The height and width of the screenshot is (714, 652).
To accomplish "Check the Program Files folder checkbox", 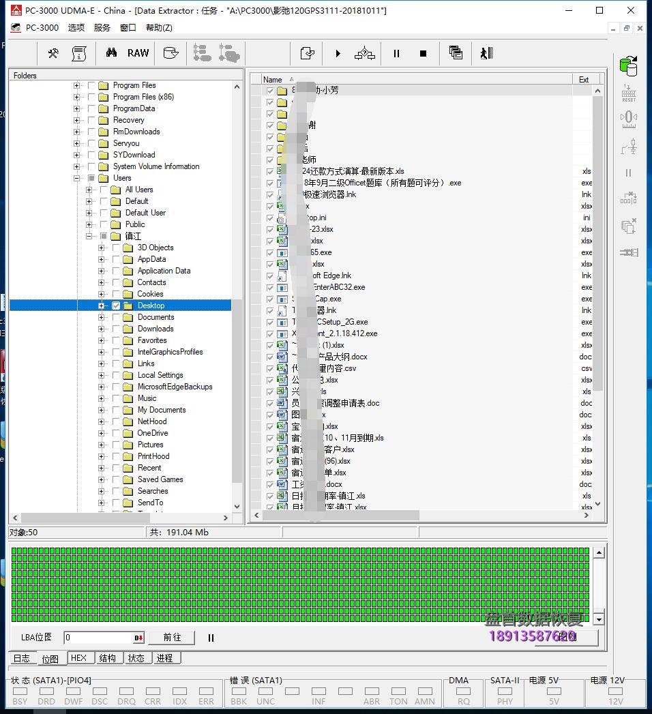I will (91, 85).
